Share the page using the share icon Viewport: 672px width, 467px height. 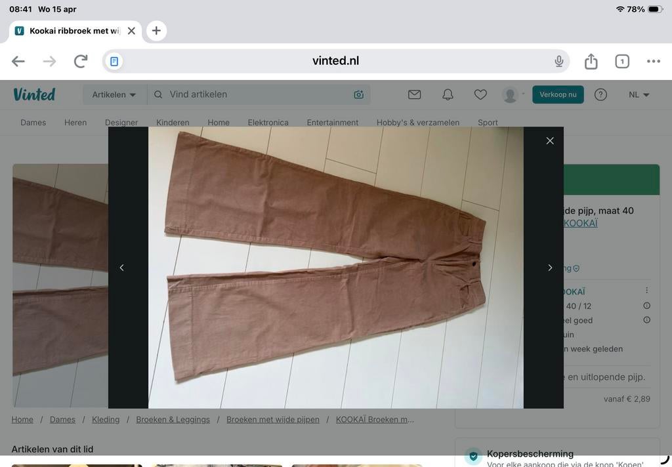(590, 60)
